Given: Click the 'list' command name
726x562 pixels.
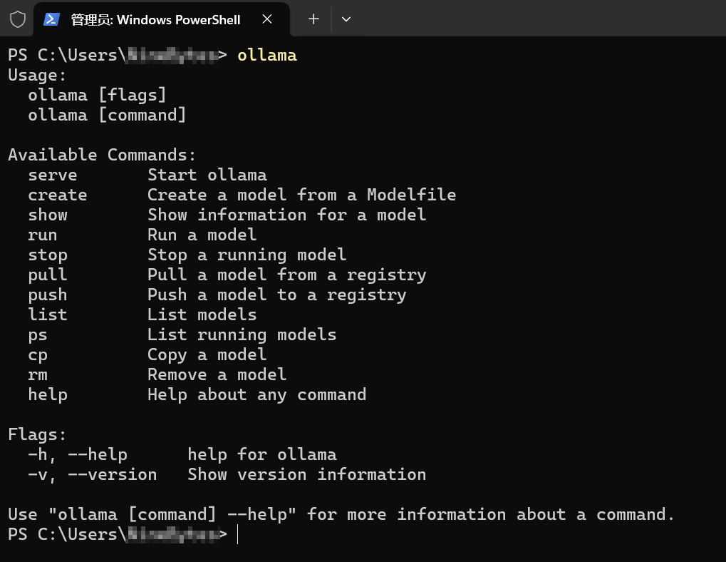Looking at the screenshot, I should coord(47,315).
